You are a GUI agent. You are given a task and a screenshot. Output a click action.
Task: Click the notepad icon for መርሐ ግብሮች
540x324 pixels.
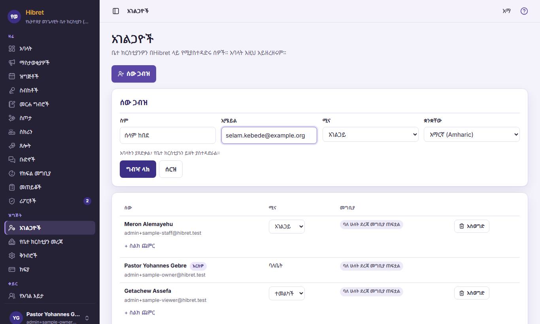pyautogui.click(x=12, y=104)
